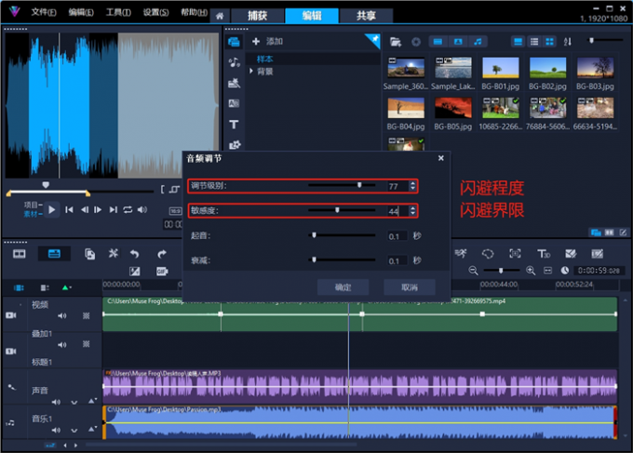Open the media library panel icon
The height and width of the screenshot is (453, 633).
pyautogui.click(x=234, y=42)
